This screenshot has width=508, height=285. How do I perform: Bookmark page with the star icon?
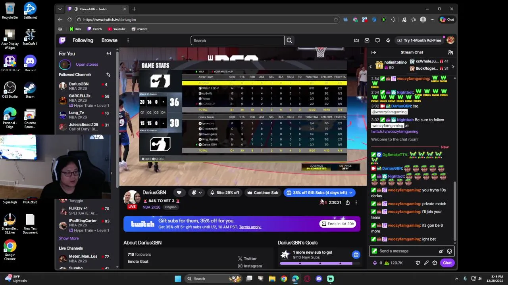(336, 19)
